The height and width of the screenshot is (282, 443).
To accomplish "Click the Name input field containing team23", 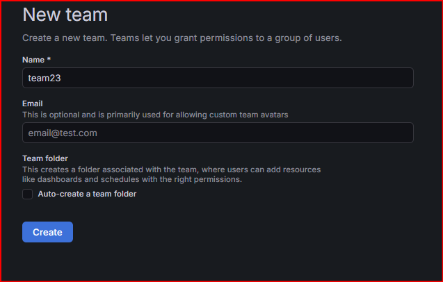I will pos(218,78).
